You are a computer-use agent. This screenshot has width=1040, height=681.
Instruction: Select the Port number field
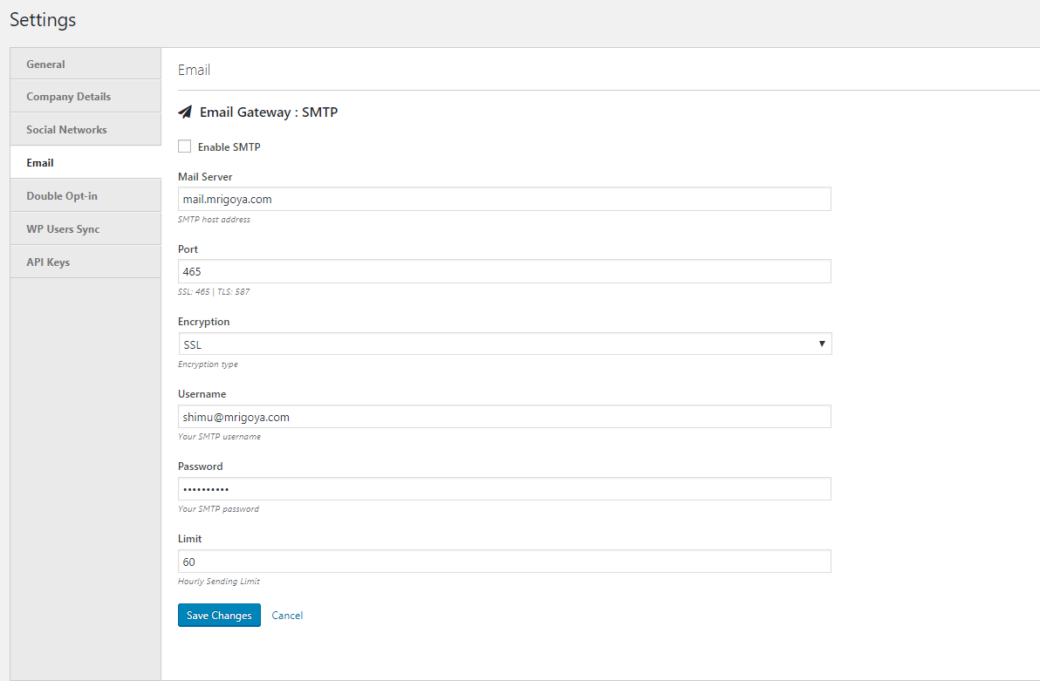coord(504,271)
